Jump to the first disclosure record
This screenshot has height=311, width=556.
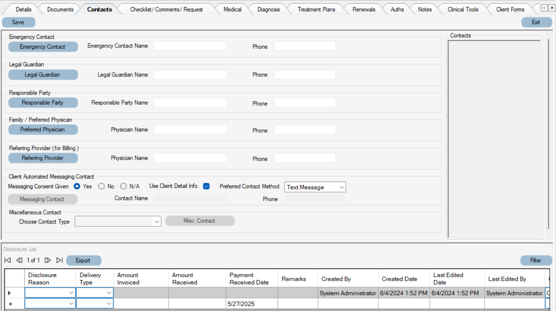coord(7,260)
